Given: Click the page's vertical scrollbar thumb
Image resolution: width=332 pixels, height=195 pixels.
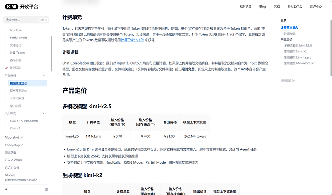Looking at the screenshot, I should click(x=331, y=48).
